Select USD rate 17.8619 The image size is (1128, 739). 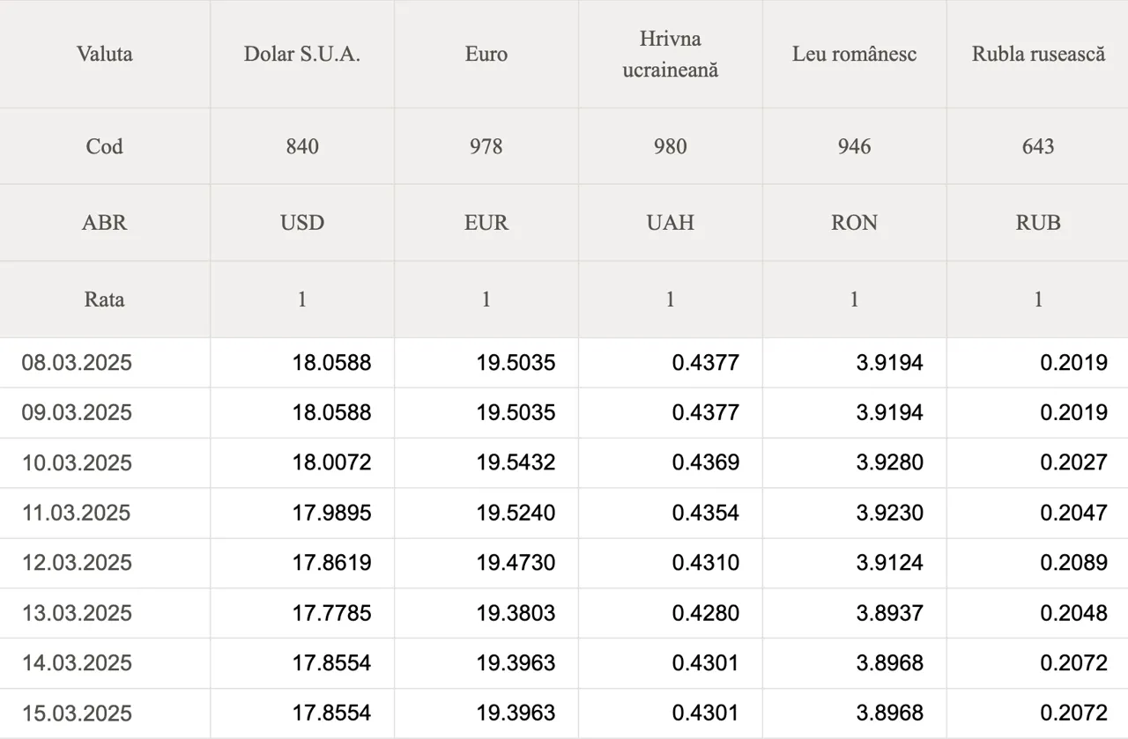[x=332, y=563]
